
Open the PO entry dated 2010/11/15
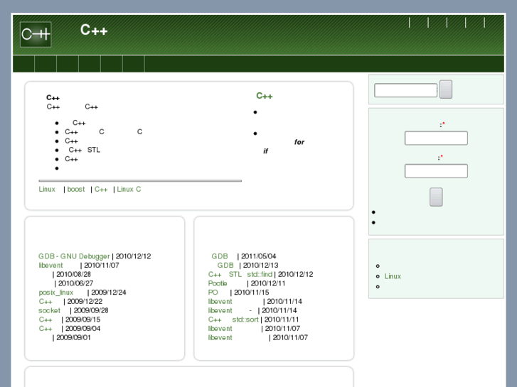coord(213,293)
